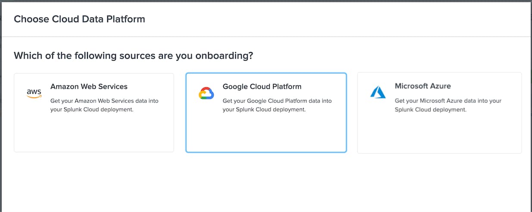
Task: Choose the Amazon Web Services card empty area
Action: click(94, 133)
